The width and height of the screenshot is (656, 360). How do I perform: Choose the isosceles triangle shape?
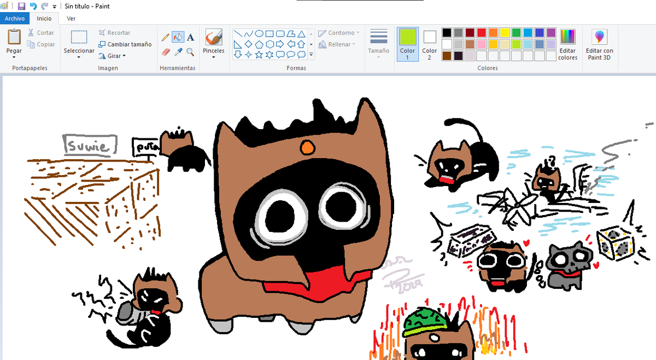[x=301, y=33]
